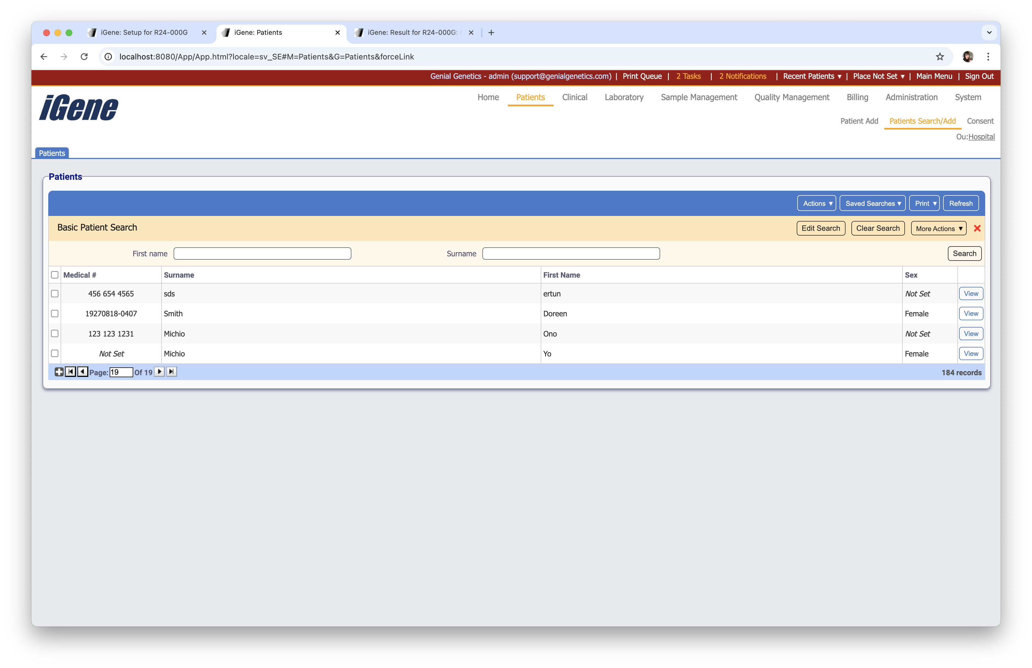The width and height of the screenshot is (1032, 668).
Task: Click the plus icon in the pager bar
Action: click(x=59, y=372)
